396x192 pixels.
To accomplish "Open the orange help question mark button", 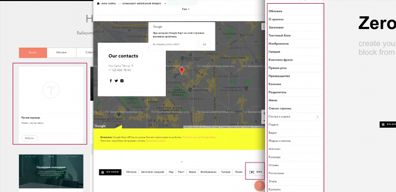I will (259, 186).
